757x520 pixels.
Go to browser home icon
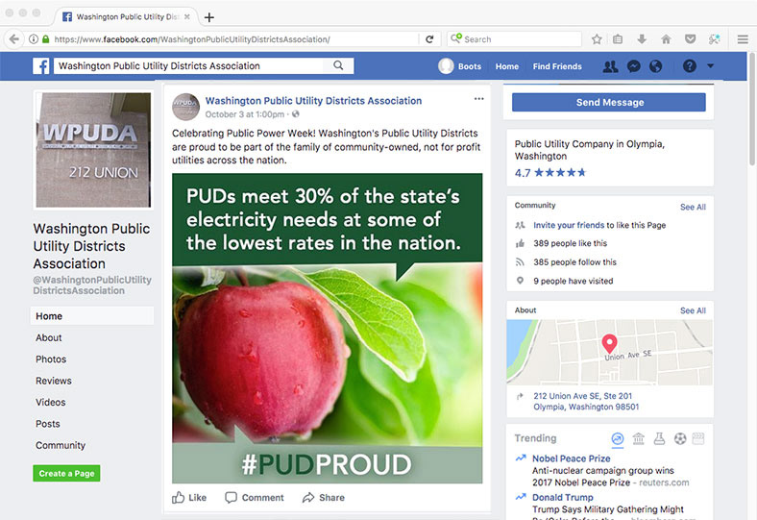tap(666, 39)
